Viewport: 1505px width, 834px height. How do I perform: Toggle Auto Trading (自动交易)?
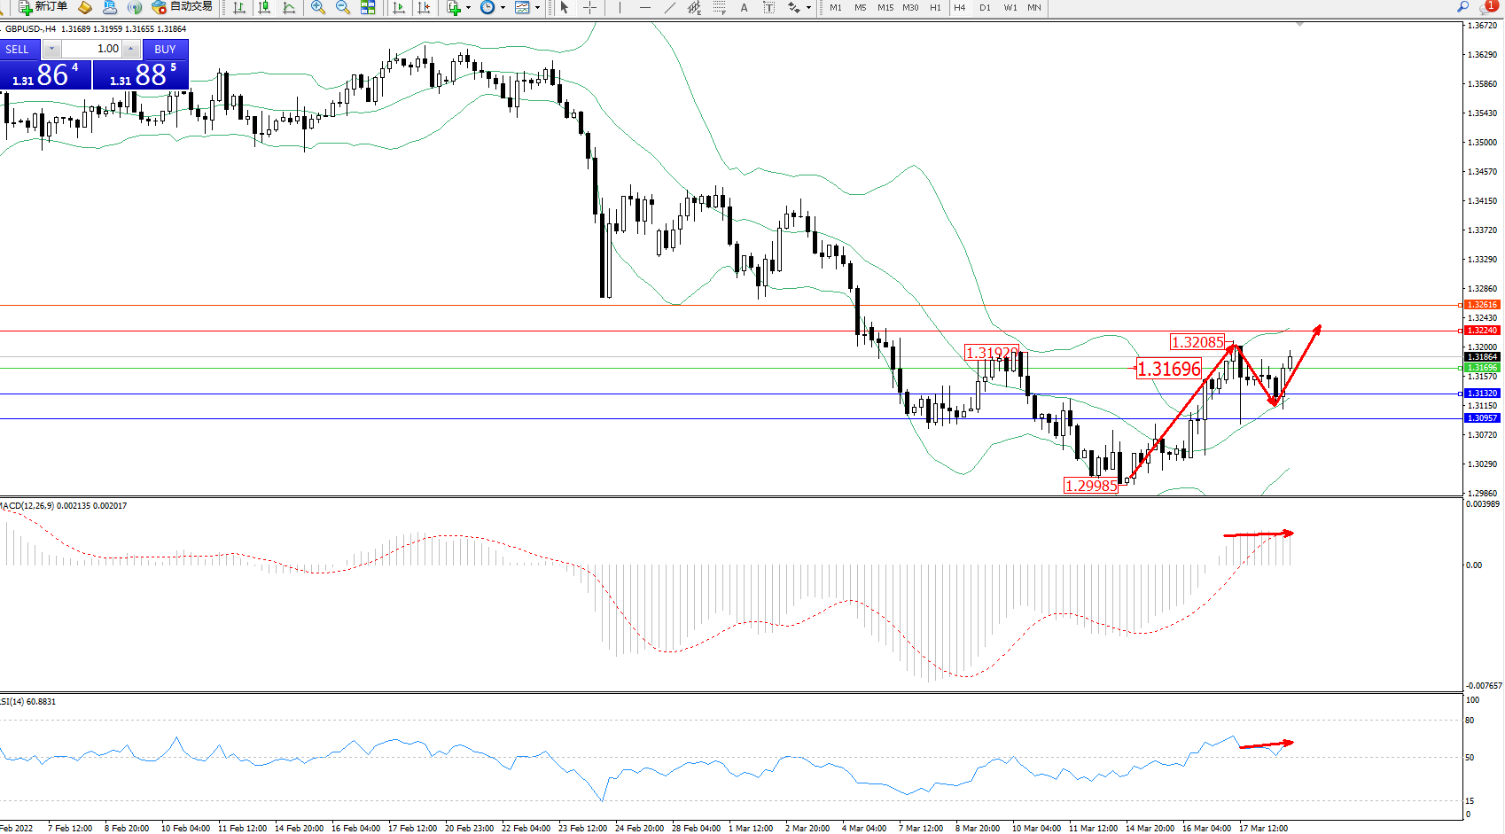coord(182,7)
